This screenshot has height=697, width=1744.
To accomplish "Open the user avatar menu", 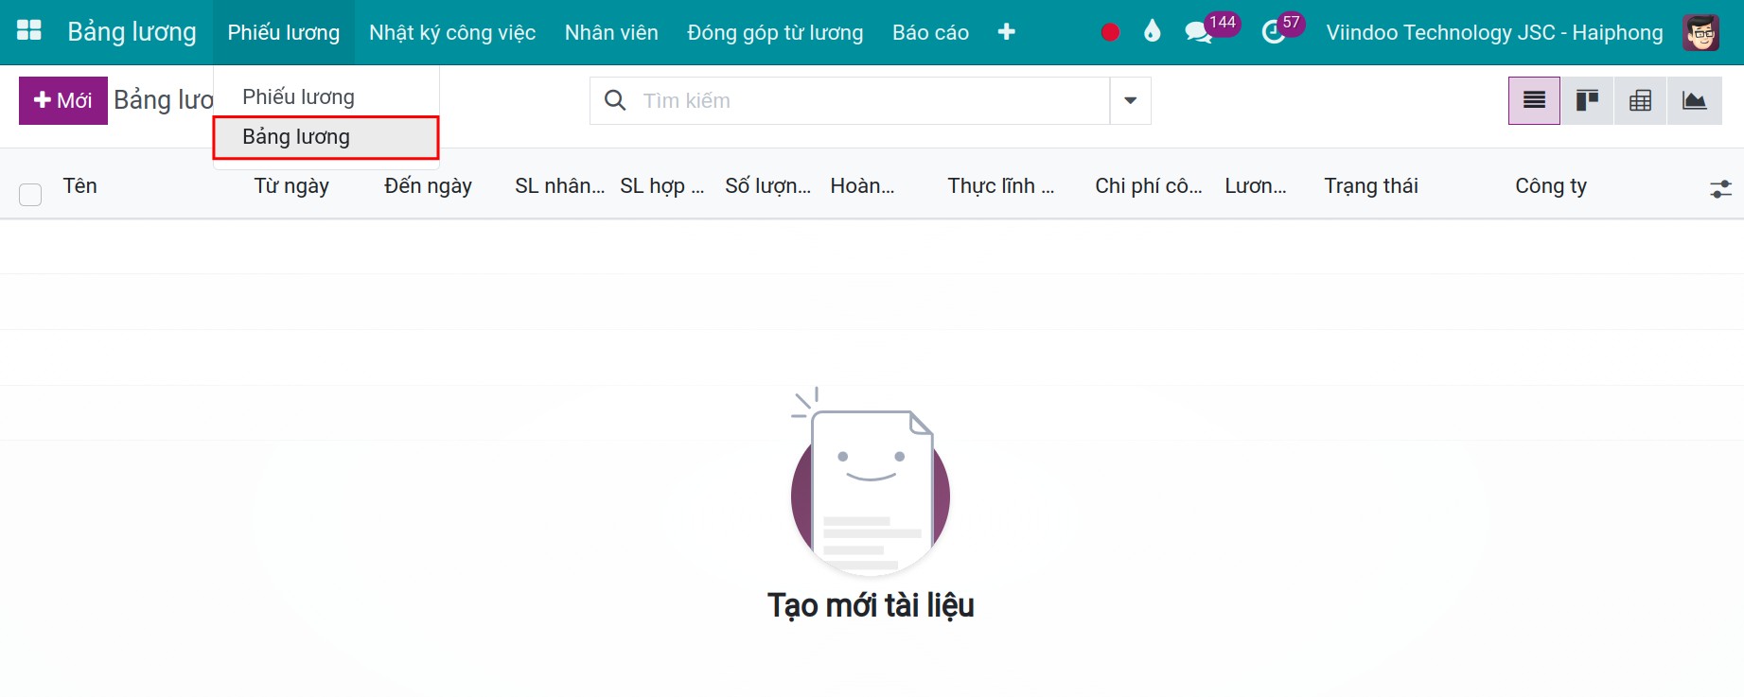I will click(1700, 32).
